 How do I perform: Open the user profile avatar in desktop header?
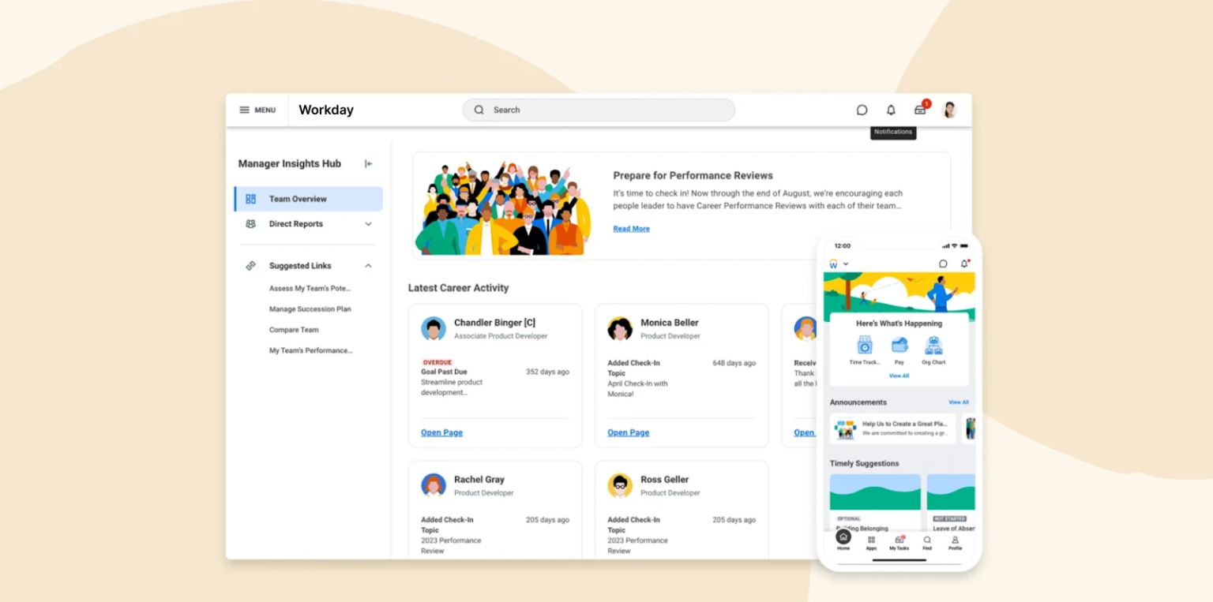pos(949,110)
